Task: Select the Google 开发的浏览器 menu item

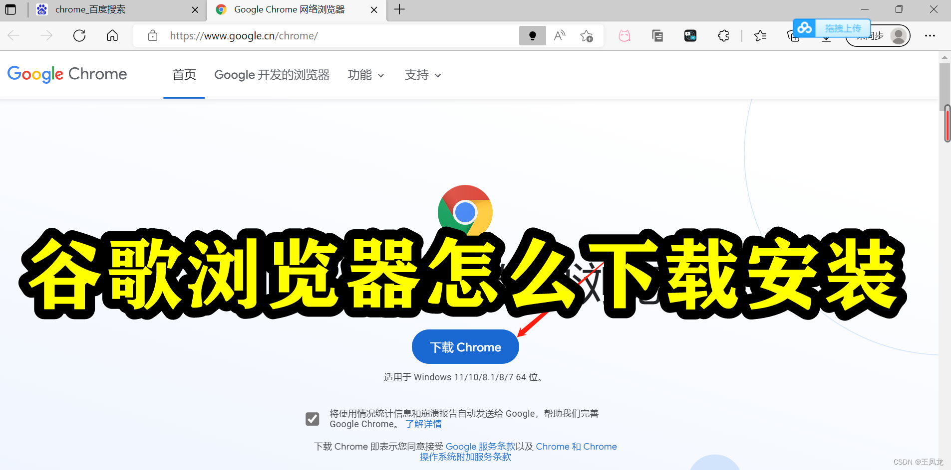Action: [x=272, y=75]
